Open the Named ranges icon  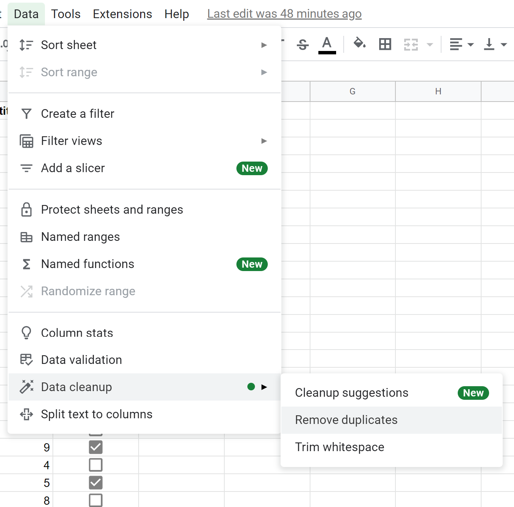[x=26, y=237]
